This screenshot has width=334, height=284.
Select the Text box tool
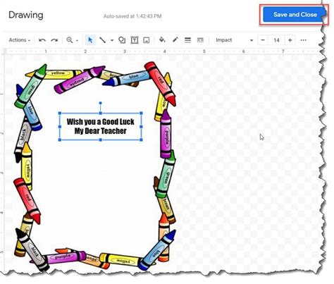(x=135, y=40)
